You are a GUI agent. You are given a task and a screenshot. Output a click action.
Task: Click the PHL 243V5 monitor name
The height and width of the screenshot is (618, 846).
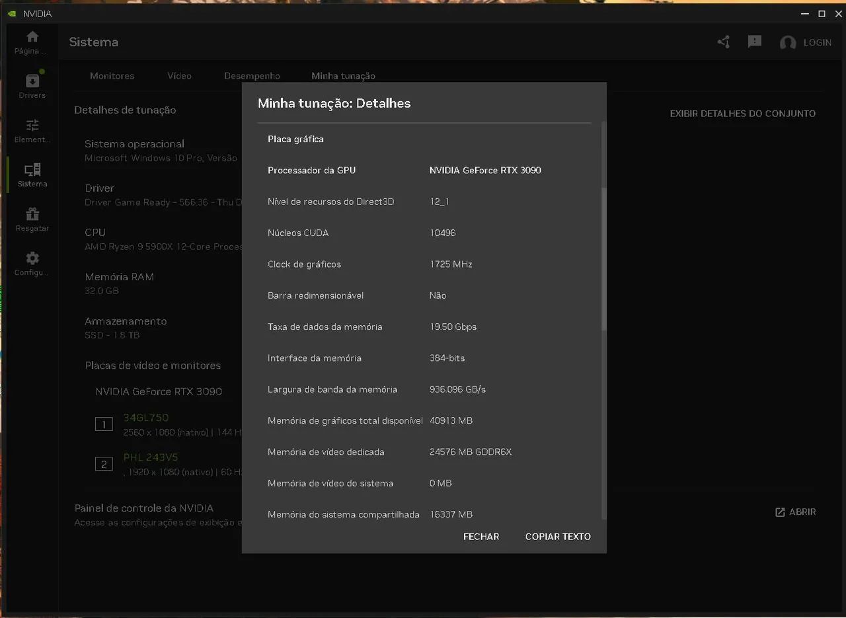[151, 457]
